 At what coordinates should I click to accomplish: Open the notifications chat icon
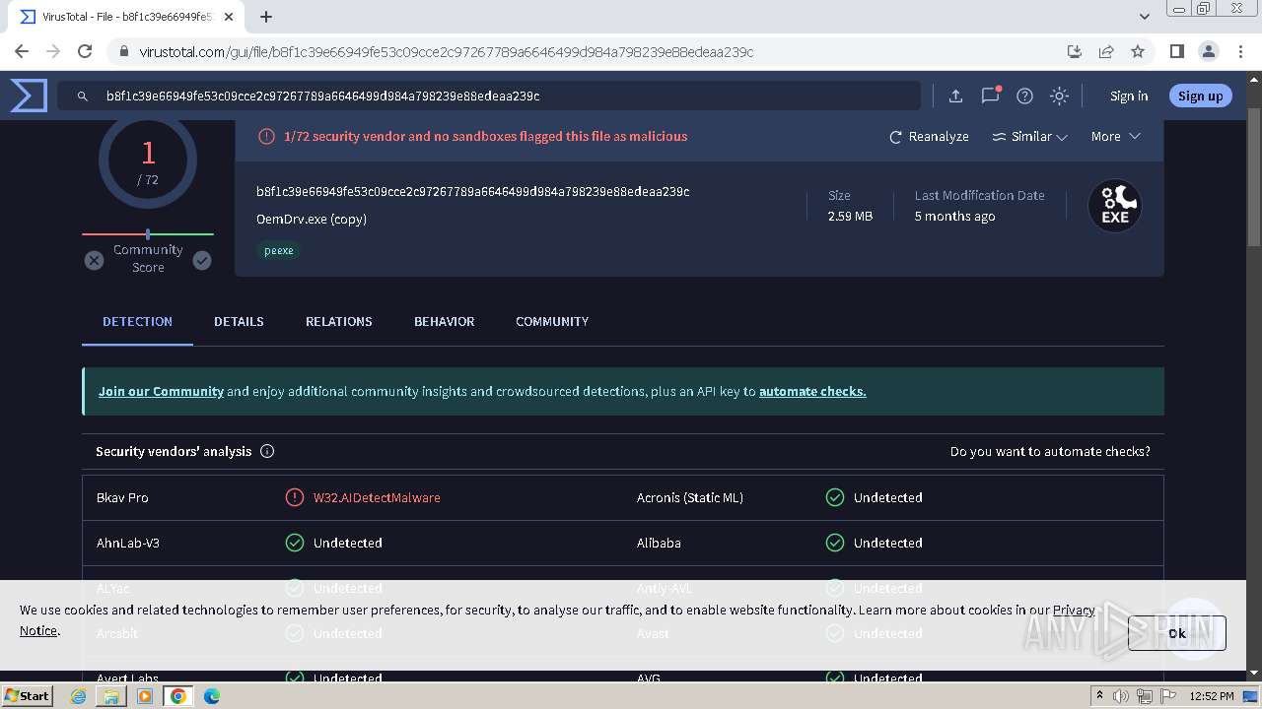(990, 96)
